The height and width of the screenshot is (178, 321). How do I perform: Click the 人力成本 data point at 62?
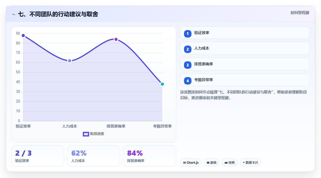[x=70, y=61]
